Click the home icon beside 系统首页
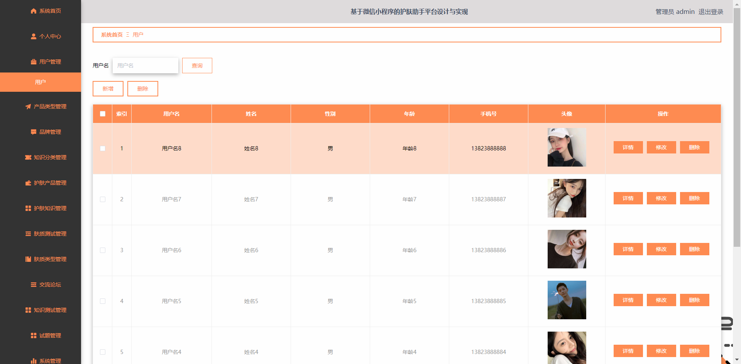741x364 pixels. pos(34,11)
